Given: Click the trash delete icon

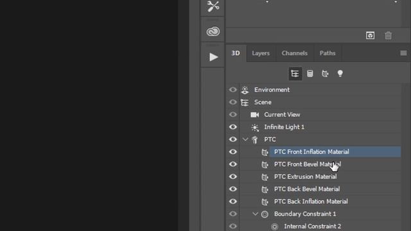Looking at the screenshot, I should pos(388,35).
